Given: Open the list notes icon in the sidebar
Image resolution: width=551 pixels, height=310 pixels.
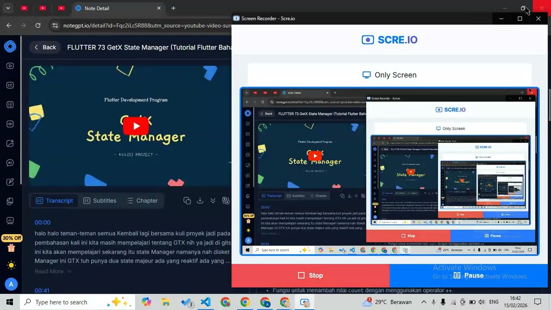Looking at the screenshot, I should pyautogui.click(x=10, y=105).
